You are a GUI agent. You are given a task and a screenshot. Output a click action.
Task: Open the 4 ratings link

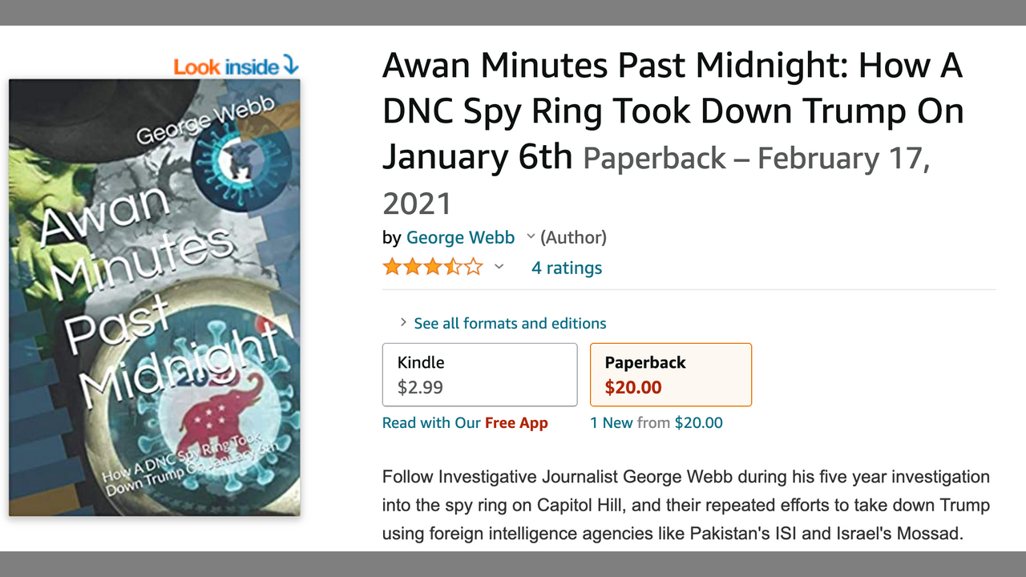coord(566,268)
